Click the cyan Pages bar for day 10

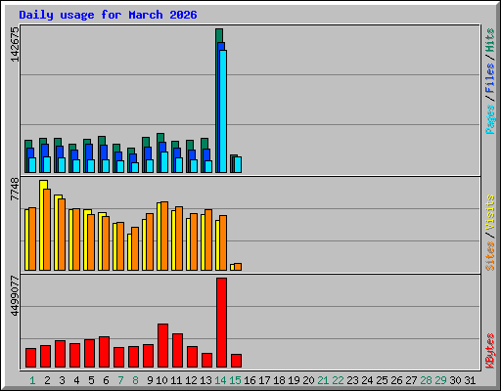(164, 162)
